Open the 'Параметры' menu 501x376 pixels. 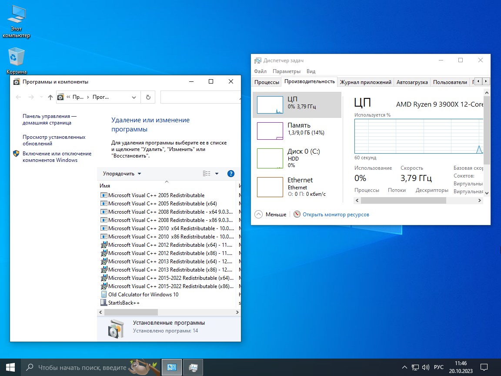click(x=286, y=71)
